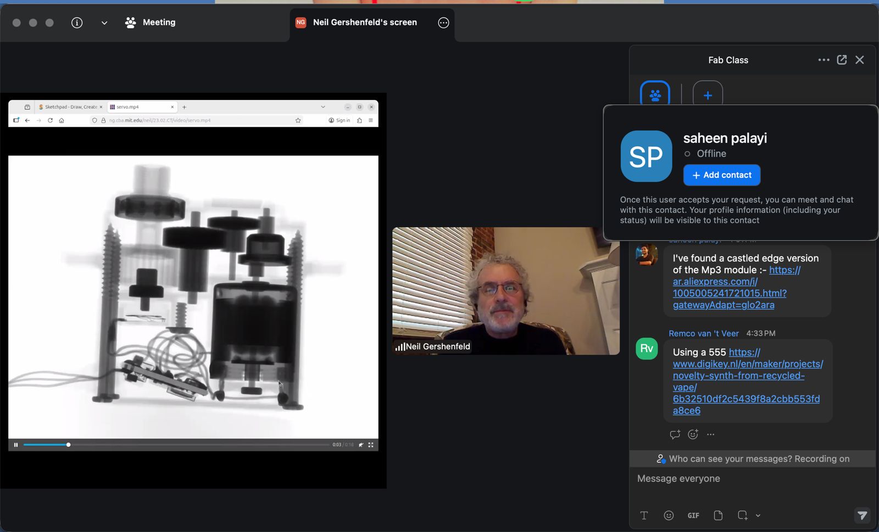Click "Who can see your messages?" notice
Screen dimensions: 879x532
tap(753, 459)
